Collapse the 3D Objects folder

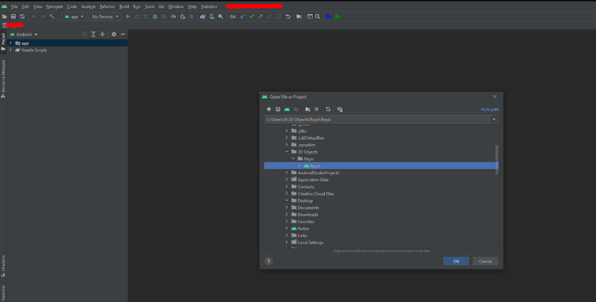[287, 152]
